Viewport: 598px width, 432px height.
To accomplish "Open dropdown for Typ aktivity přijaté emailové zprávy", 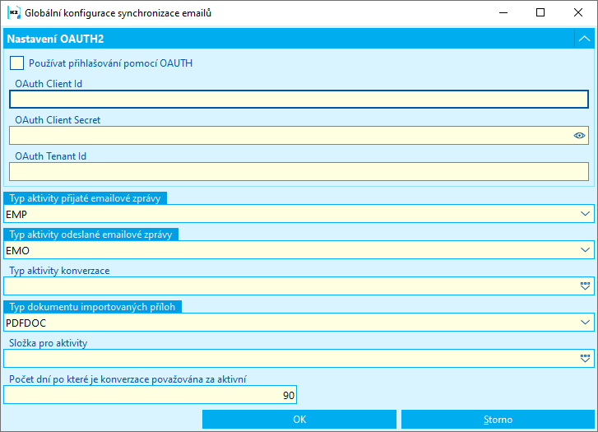I will coord(585,214).
